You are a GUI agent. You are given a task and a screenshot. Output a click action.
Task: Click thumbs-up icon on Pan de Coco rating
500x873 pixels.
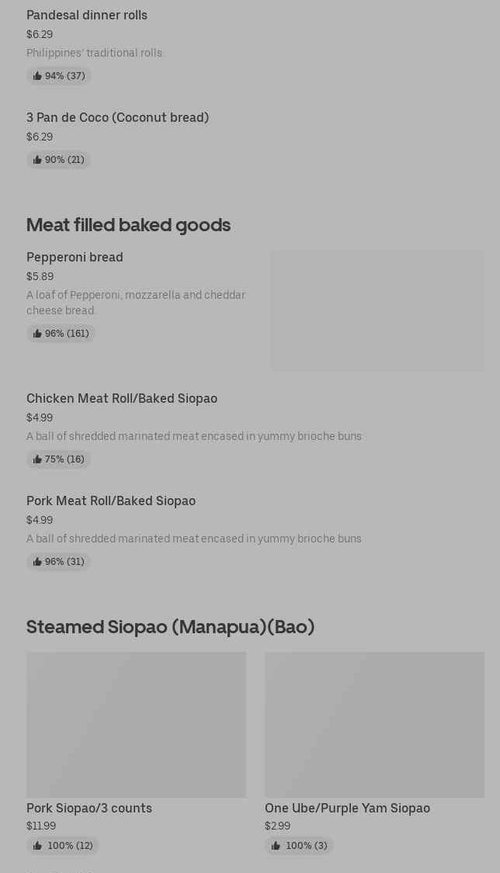(x=37, y=160)
